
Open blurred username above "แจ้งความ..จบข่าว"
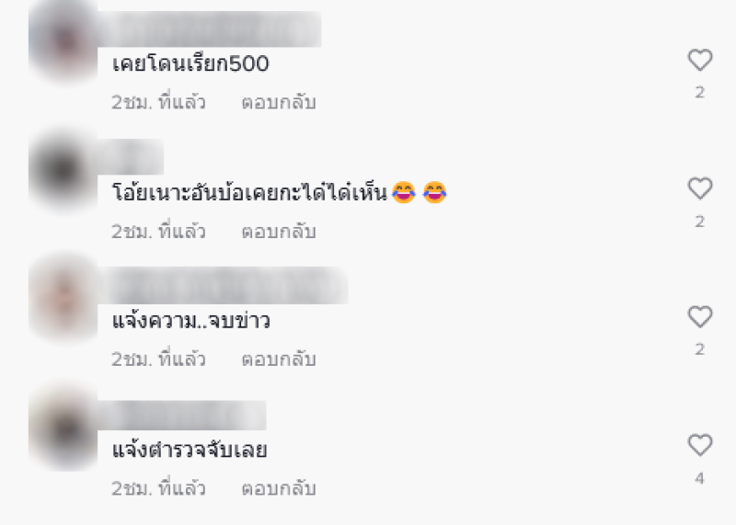(223, 286)
